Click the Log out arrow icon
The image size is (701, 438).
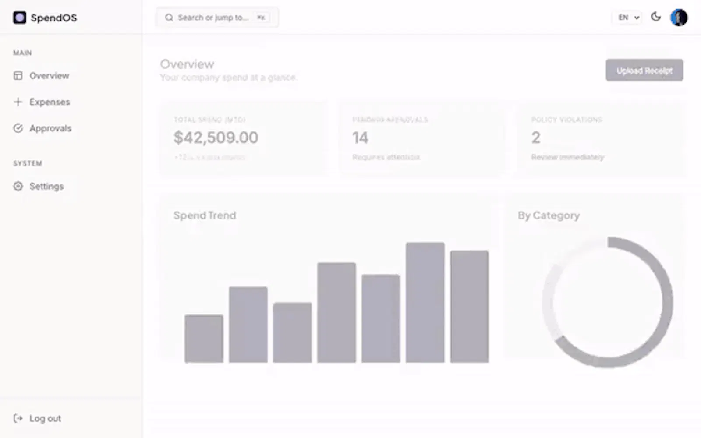[18, 418]
